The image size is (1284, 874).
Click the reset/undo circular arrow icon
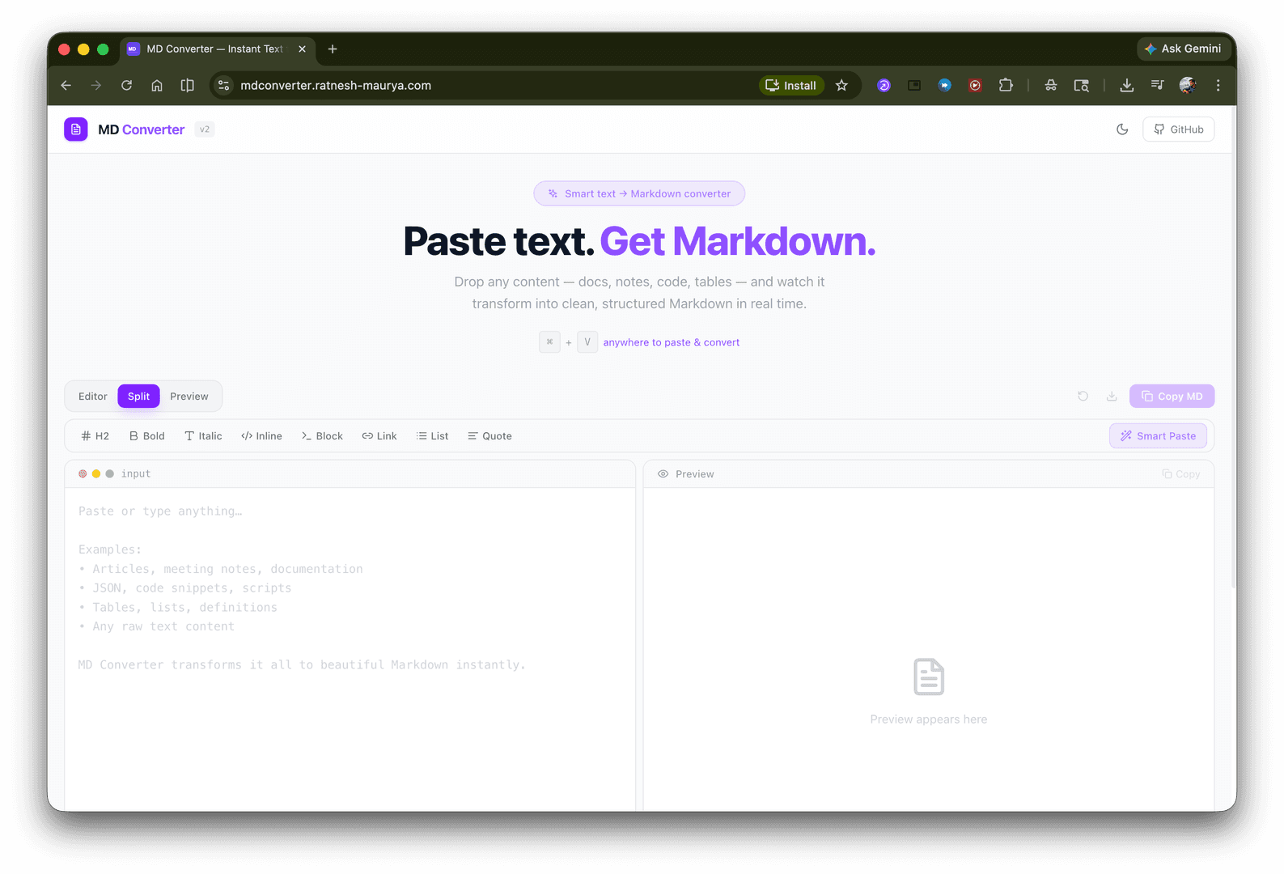coord(1083,397)
